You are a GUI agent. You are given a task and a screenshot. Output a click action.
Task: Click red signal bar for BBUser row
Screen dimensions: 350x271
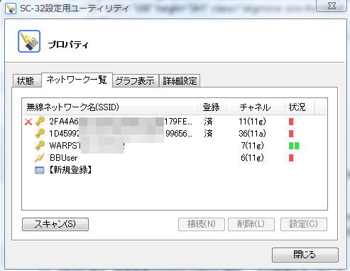(291, 158)
